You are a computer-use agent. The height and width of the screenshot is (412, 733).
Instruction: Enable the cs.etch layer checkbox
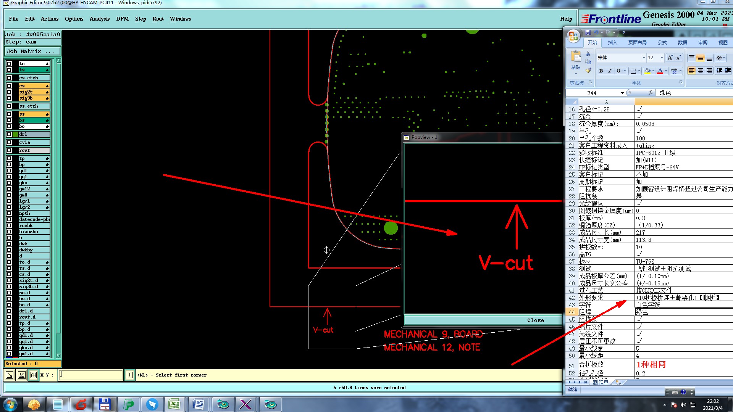9,78
